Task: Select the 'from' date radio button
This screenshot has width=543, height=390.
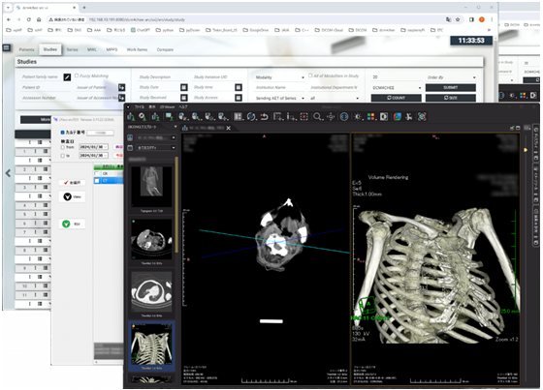Action: [63, 147]
